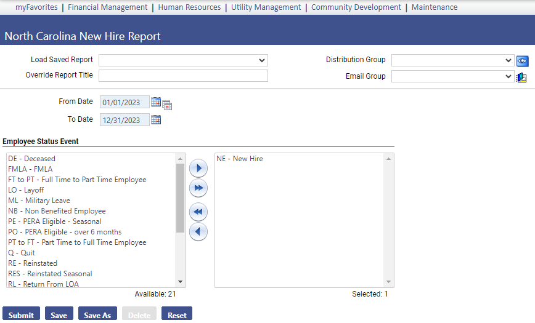
Task: Select 'LO - Layoff' in available list
Action: [91, 190]
